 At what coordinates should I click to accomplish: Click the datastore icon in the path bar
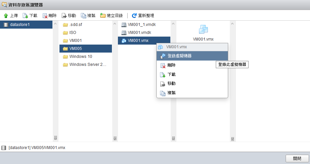pyautogui.click(x=4, y=148)
